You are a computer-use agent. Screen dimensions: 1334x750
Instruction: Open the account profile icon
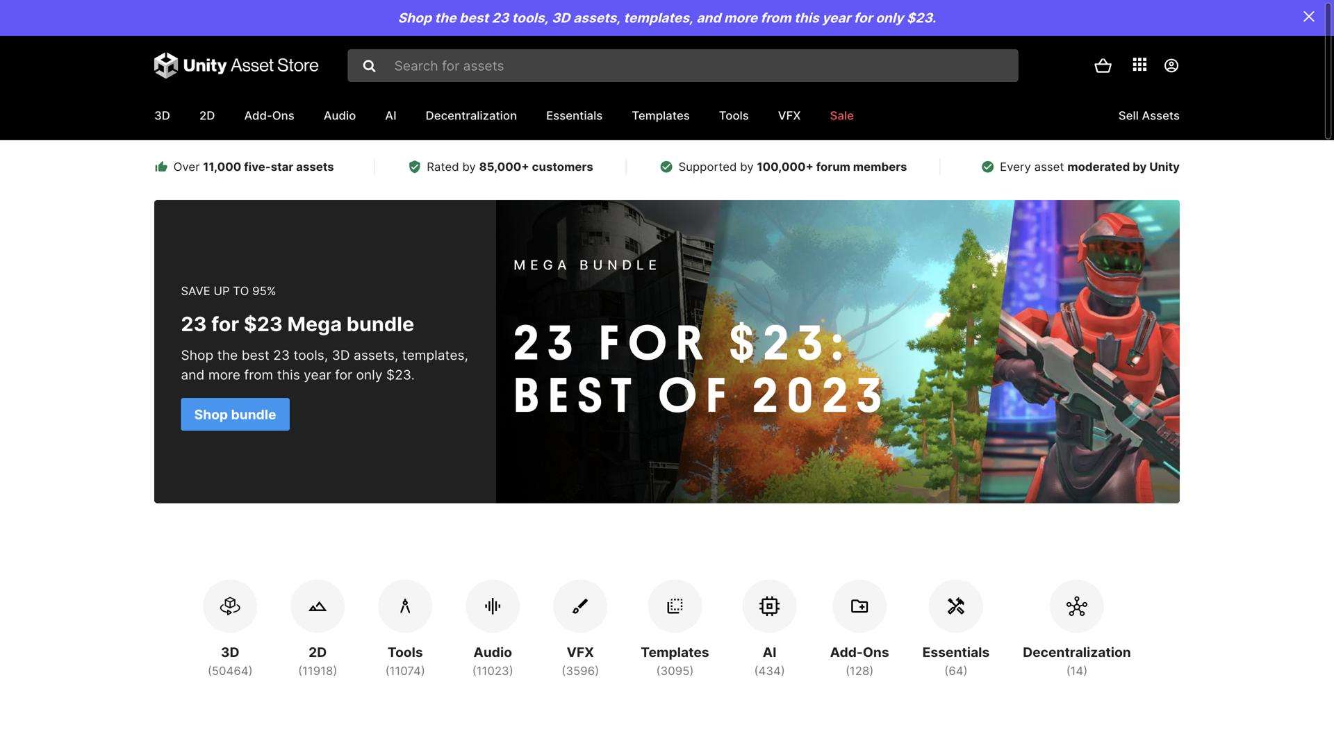pyautogui.click(x=1170, y=65)
